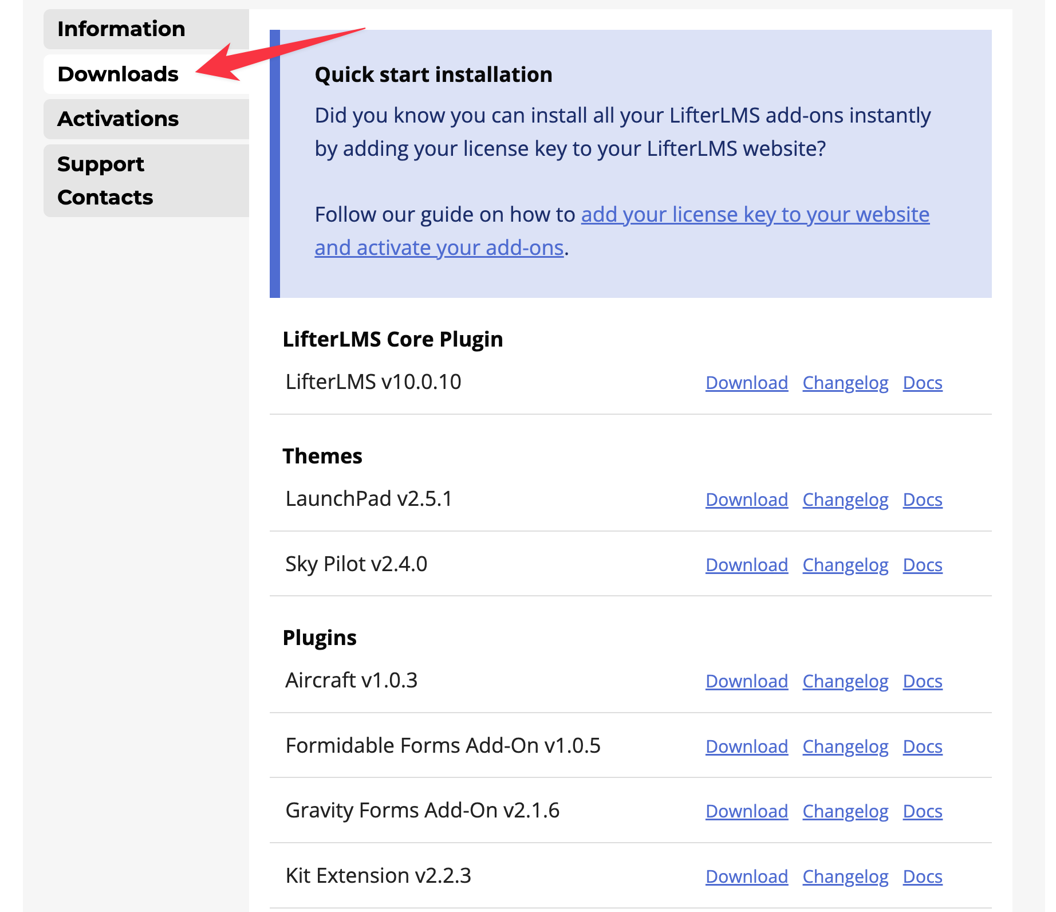Select the Sky Pilot v2.4.0 name text
Screen dimensions: 1056x912
pyautogui.click(x=356, y=564)
